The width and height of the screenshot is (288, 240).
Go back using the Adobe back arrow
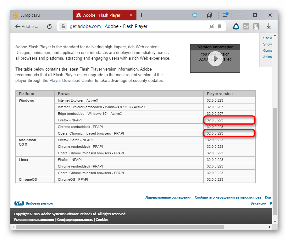click(x=26, y=27)
